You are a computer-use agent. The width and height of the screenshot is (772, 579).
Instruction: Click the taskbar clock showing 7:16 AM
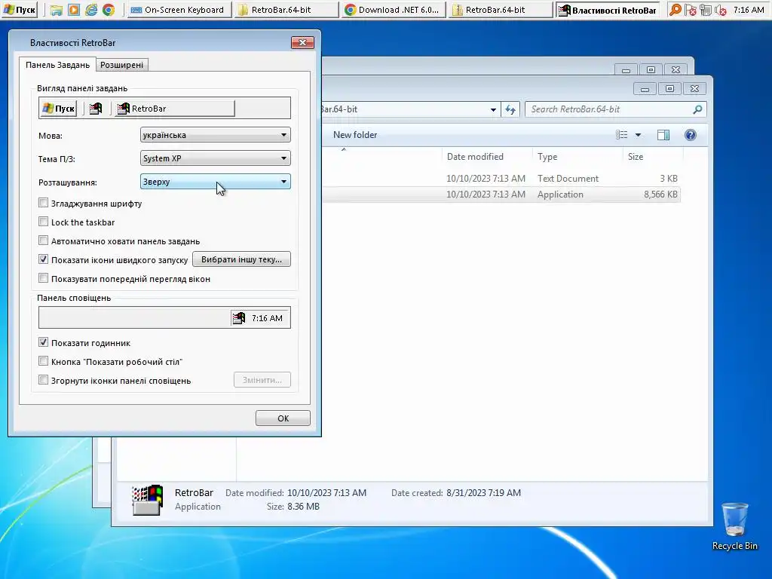[x=749, y=10]
